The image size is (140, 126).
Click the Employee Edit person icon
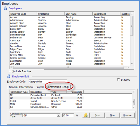(x=9, y=76)
